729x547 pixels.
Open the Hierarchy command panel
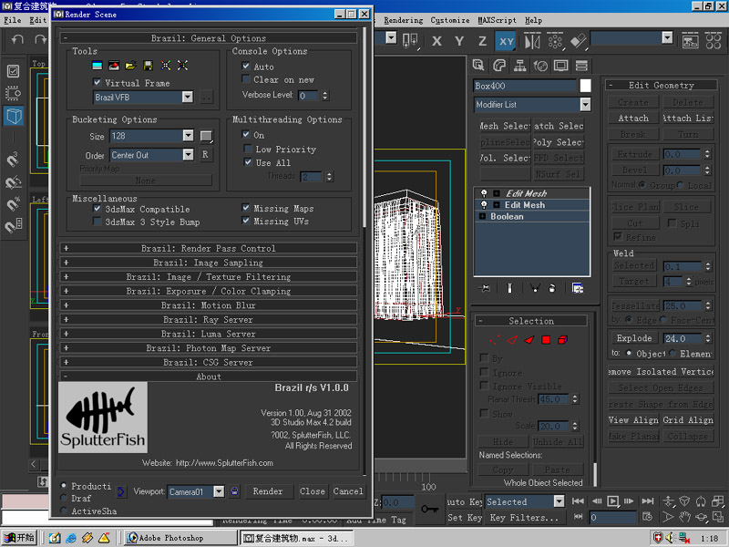[x=519, y=66]
